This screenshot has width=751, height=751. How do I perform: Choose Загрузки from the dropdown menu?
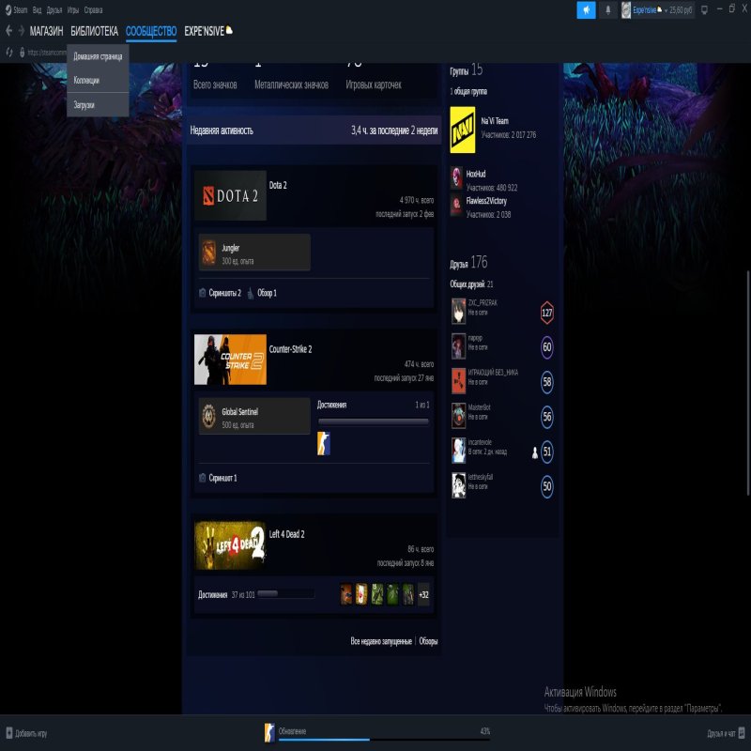(x=84, y=105)
